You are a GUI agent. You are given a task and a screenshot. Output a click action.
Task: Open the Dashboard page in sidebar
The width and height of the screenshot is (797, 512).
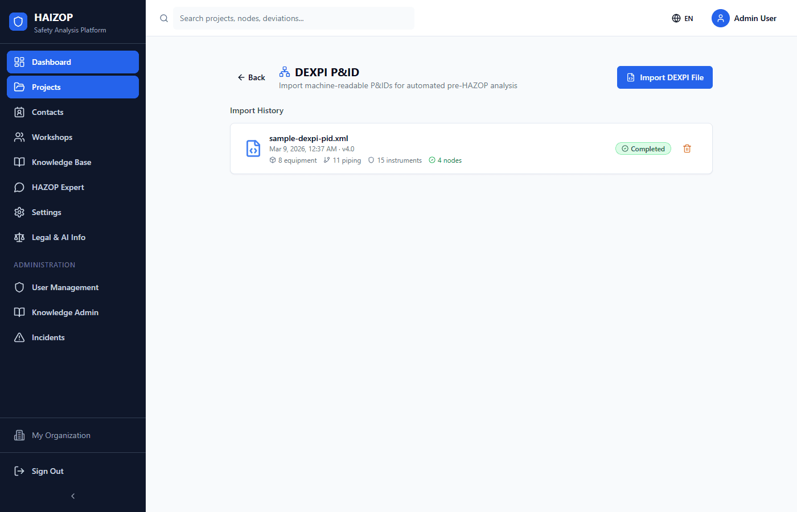coord(73,62)
